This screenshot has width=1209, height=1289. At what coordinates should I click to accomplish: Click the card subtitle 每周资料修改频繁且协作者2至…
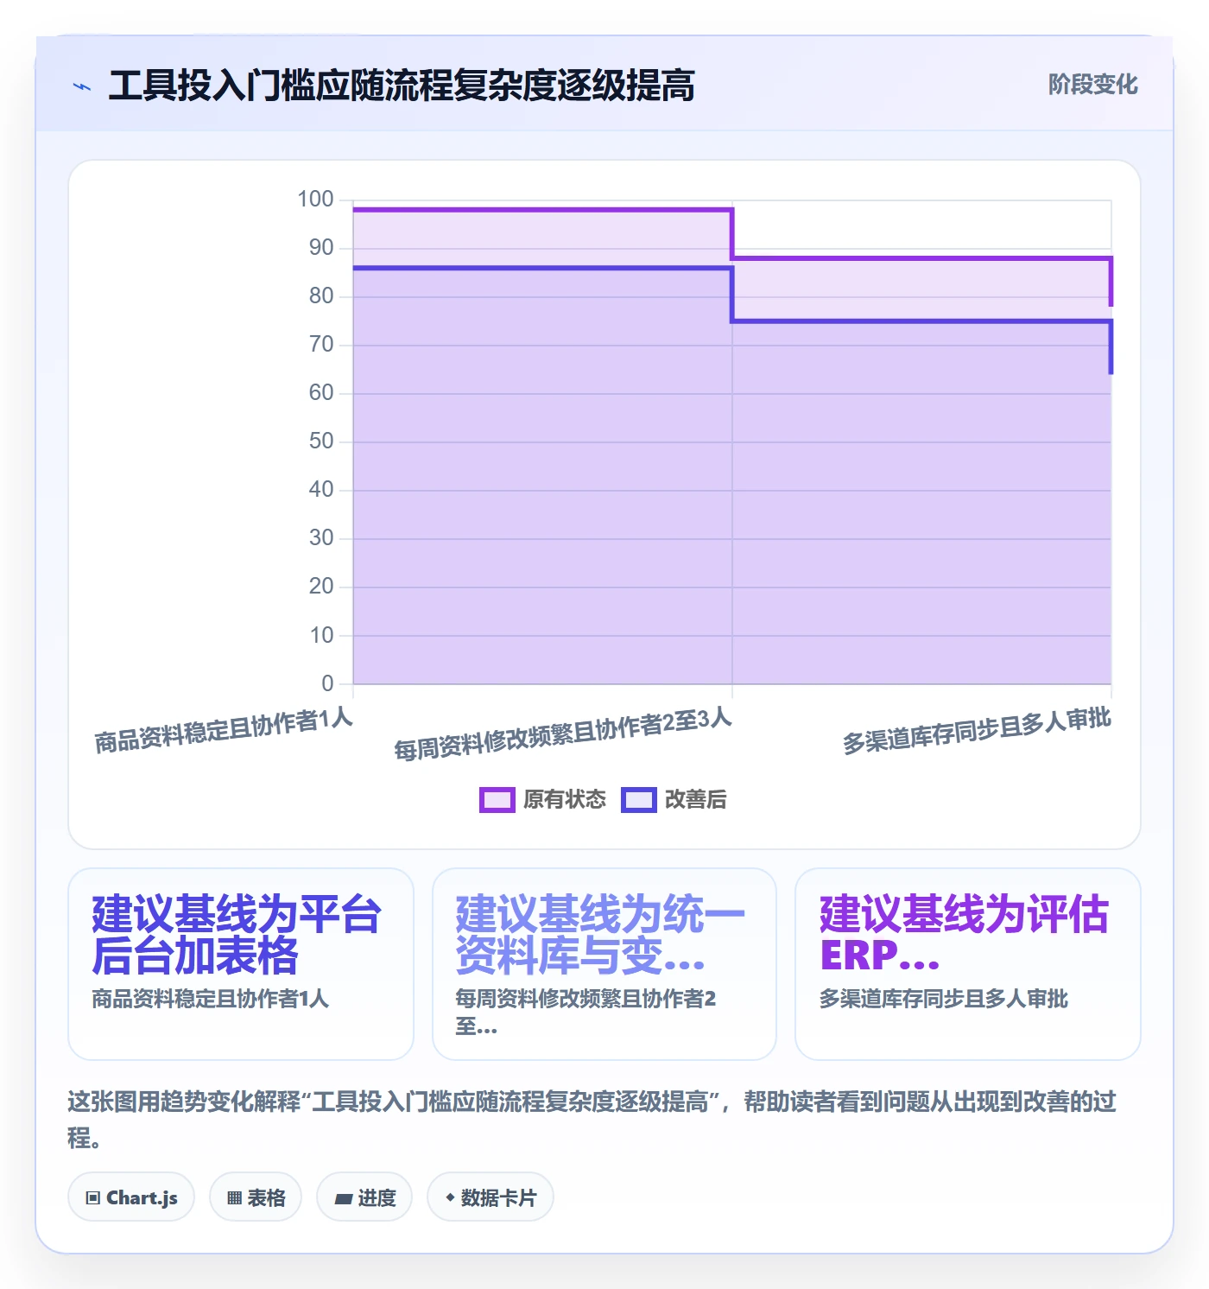point(586,1013)
